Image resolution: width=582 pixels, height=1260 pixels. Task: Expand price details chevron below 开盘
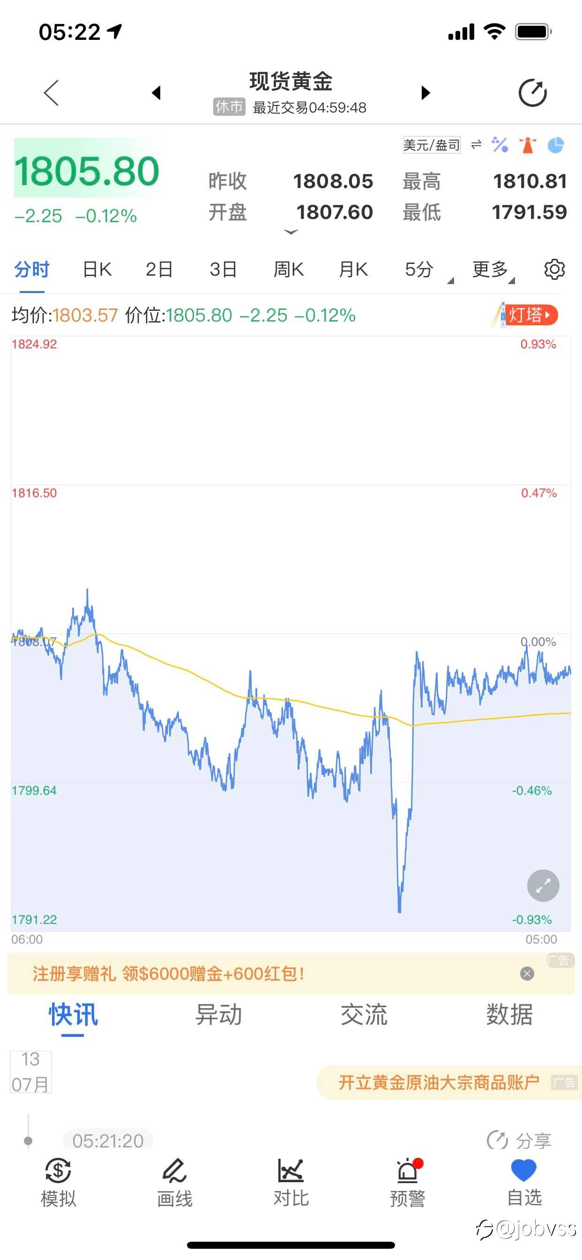tap(291, 232)
